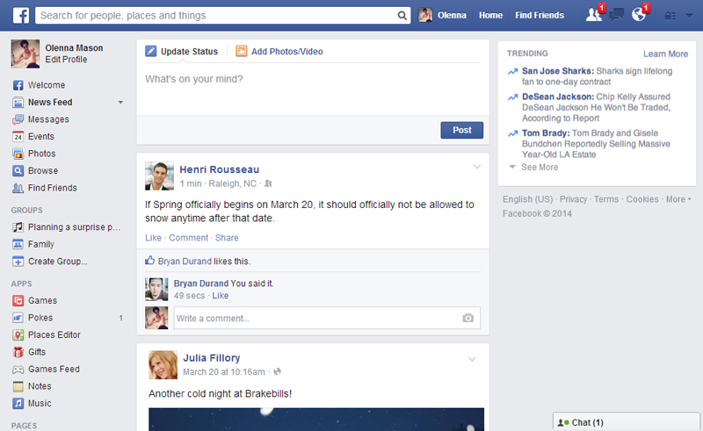This screenshot has height=431, width=703.
Task: Click the Games Feed controller icon
Action: pos(18,370)
